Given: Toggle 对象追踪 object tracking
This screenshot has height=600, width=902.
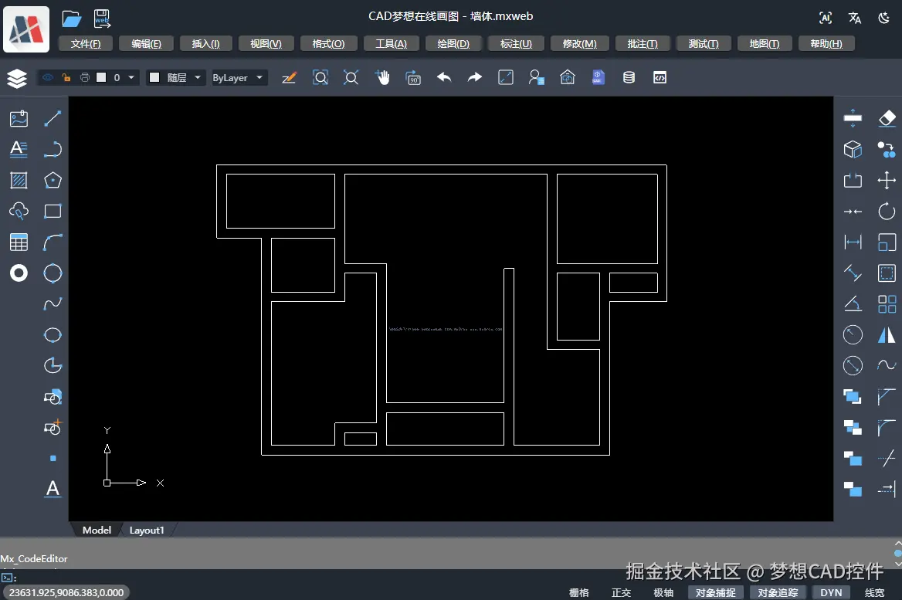Looking at the screenshot, I should [778, 592].
